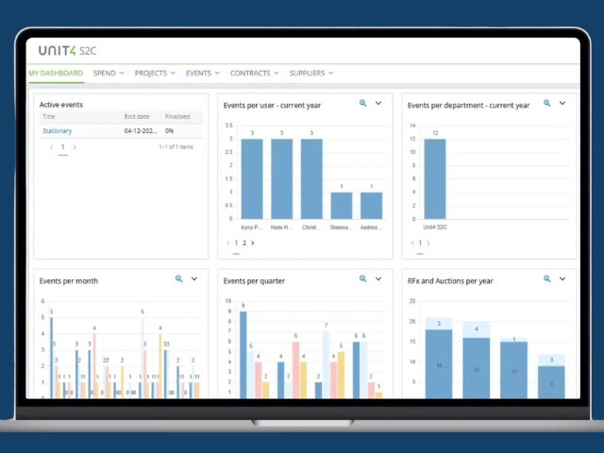Open the Spend menu
Screen dimensions: 604x453
[109, 73]
